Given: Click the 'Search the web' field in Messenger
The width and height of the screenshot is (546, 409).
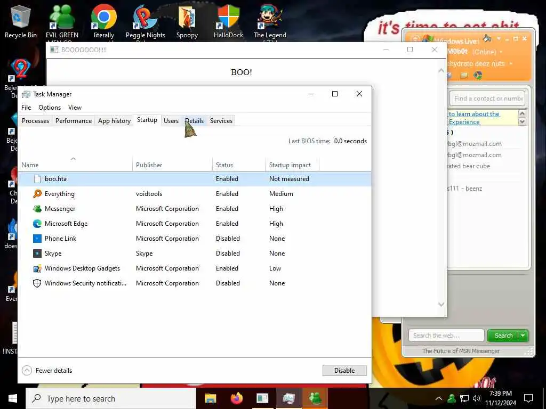Looking at the screenshot, I should tap(446, 336).
